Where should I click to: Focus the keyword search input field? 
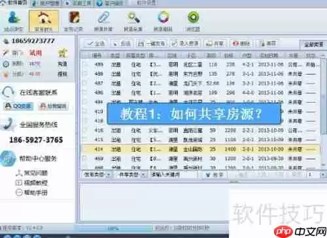pyautogui.click(x=173, y=175)
